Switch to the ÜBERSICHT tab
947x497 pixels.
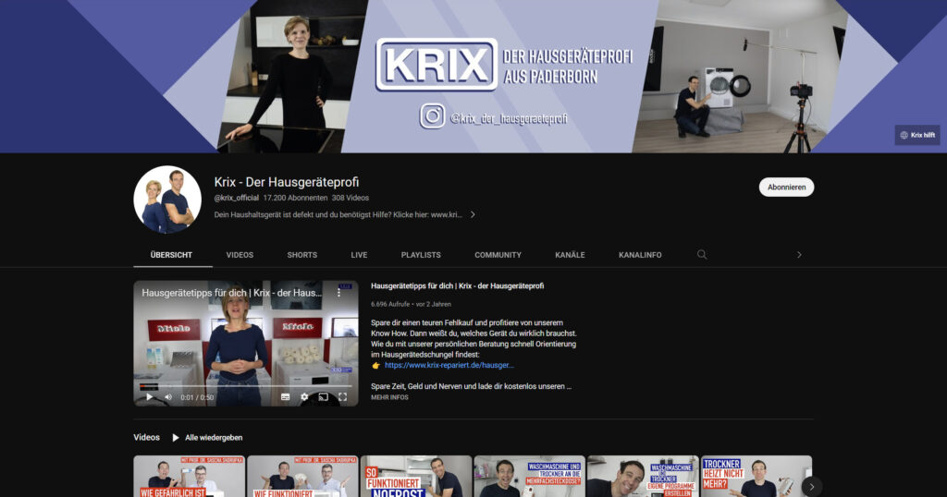tap(171, 255)
